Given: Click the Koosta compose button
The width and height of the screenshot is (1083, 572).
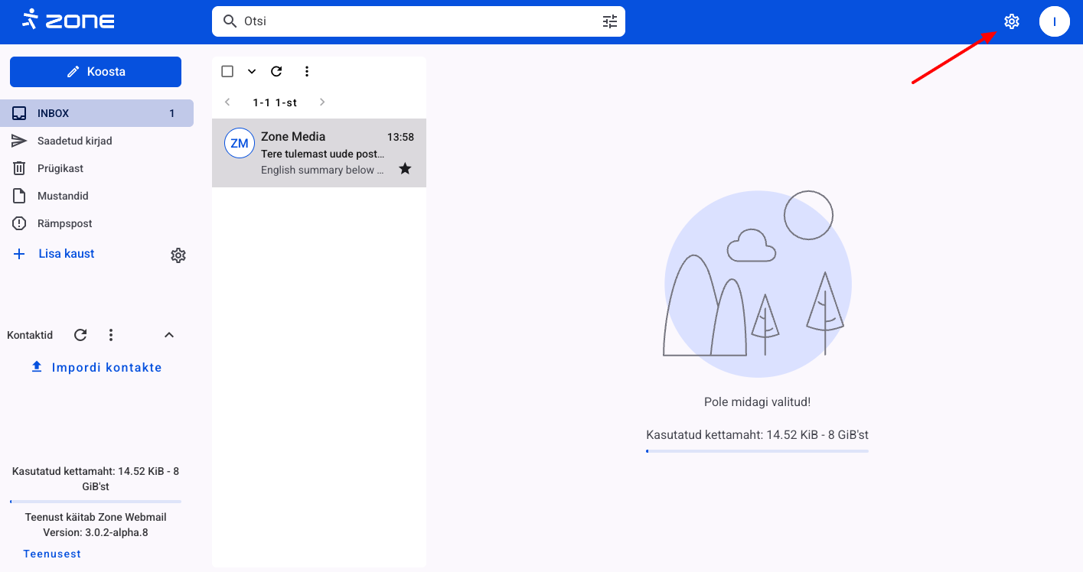Looking at the screenshot, I should pos(96,72).
